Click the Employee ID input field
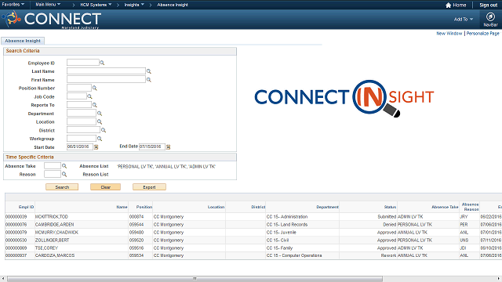The height and width of the screenshot is (282, 502). click(x=83, y=63)
